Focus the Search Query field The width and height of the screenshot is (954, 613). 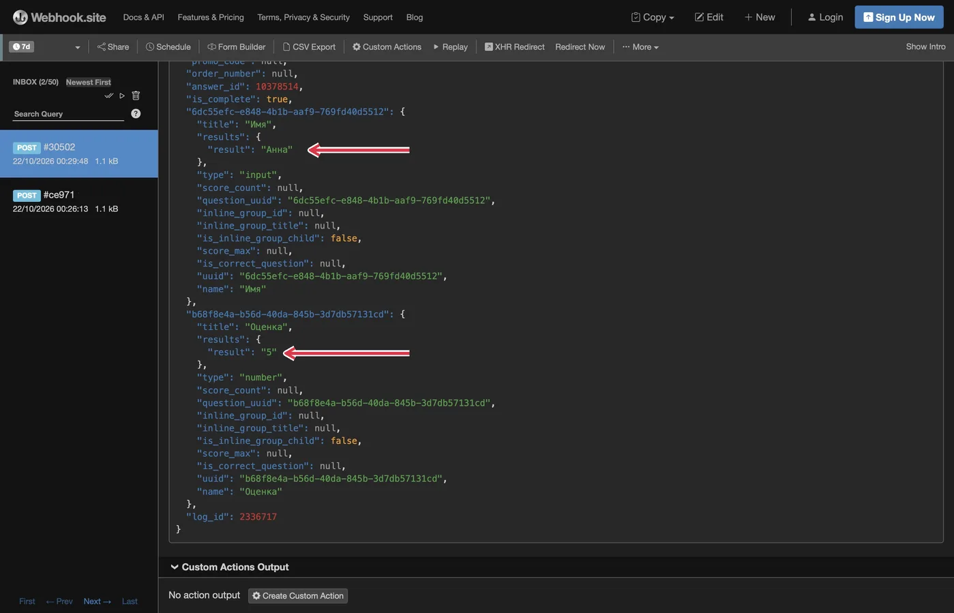pyautogui.click(x=69, y=114)
